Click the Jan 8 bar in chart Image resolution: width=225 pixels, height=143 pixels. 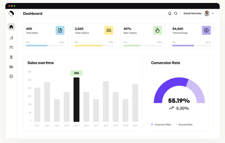click(106, 101)
